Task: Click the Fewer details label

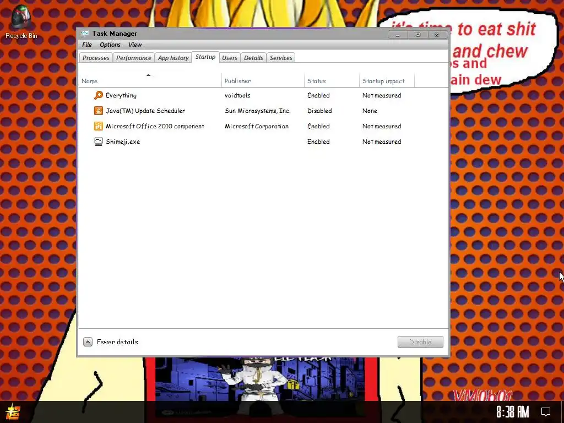Action: point(117,341)
